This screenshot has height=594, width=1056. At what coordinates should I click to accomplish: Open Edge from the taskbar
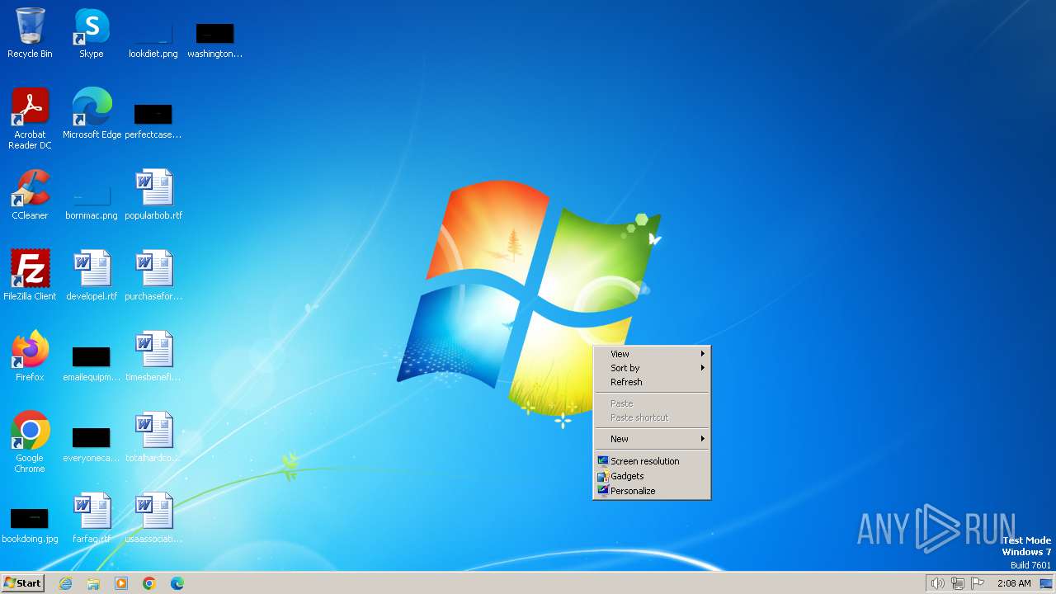click(x=177, y=583)
